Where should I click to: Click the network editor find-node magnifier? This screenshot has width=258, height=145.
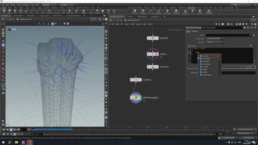pyautogui.click(x=252, y=24)
